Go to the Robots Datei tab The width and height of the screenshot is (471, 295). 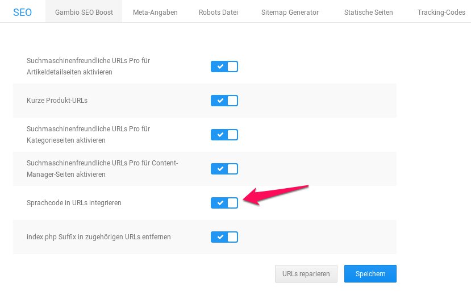pyautogui.click(x=218, y=12)
